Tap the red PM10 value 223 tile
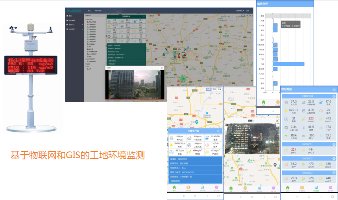This screenshot has height=200, width=338. (x=308, y=120)
